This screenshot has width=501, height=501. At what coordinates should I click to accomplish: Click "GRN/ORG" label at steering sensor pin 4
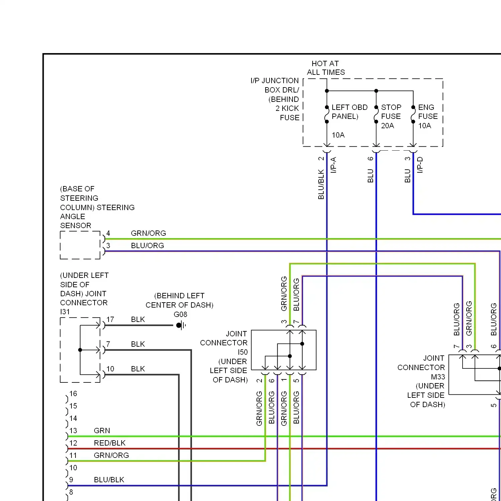pos(148,233)
